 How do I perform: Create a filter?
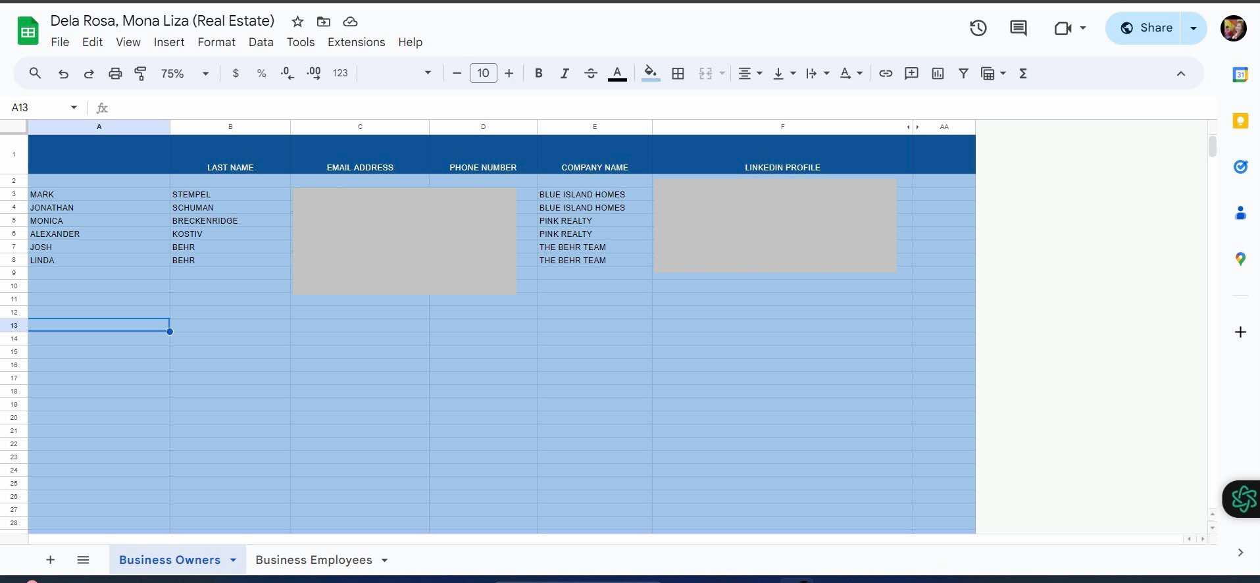pyautogui.click(x=963, y=74)
